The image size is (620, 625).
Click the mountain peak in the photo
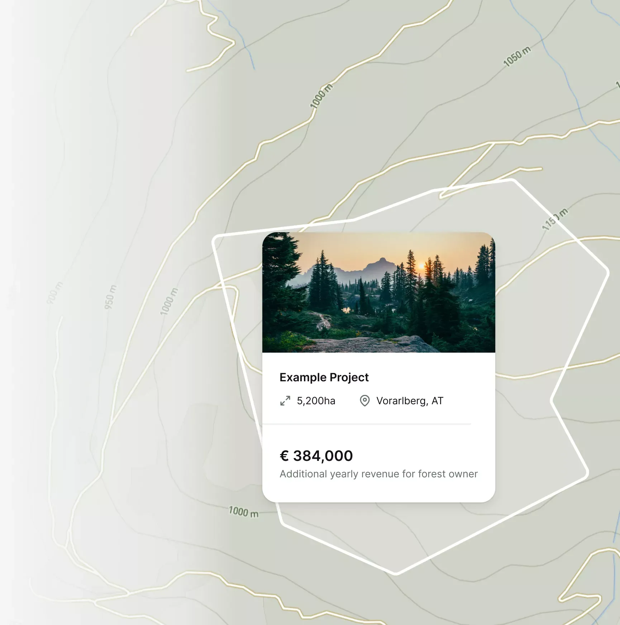click(x=382, y=260)
